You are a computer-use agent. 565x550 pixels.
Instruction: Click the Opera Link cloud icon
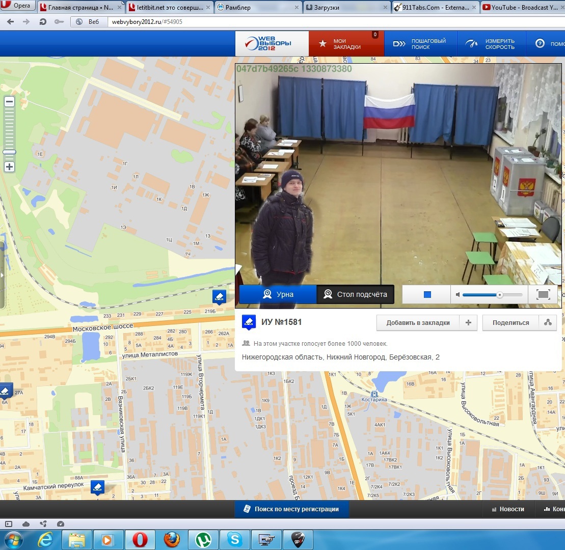pyautogui.click(x=26, y=524)
